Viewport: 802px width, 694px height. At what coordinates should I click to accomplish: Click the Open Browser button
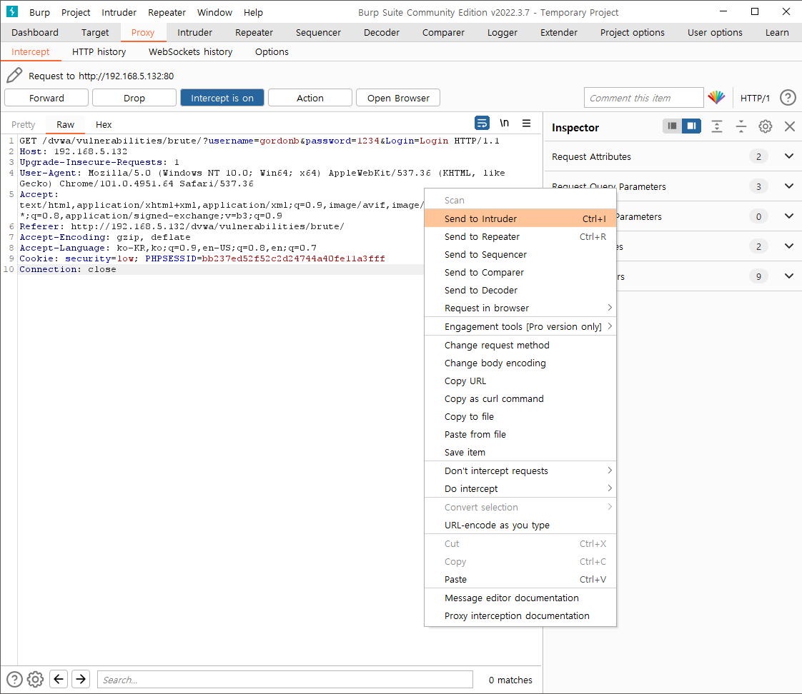tap(398, 98)
